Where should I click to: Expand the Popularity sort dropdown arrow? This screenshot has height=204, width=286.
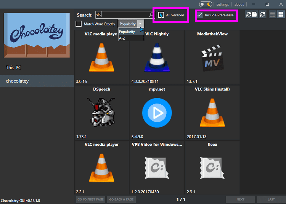140,24
